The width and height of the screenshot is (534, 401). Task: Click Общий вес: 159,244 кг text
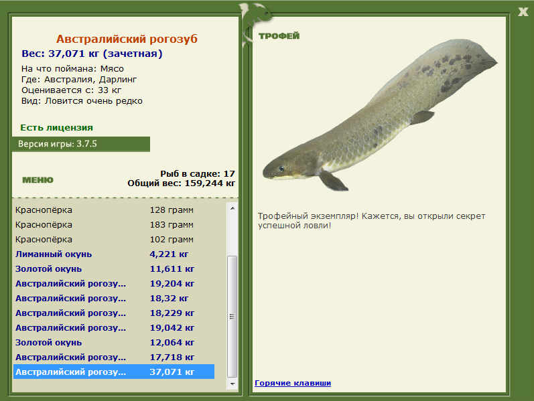coord(181,183)
